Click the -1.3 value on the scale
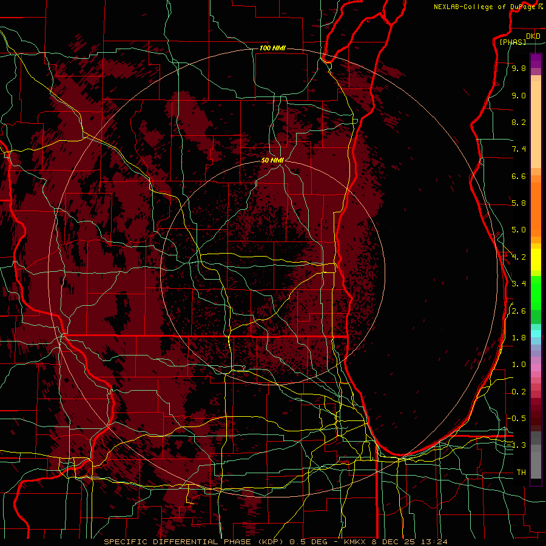This screenshot has width=546, height=546. [516, 445]
